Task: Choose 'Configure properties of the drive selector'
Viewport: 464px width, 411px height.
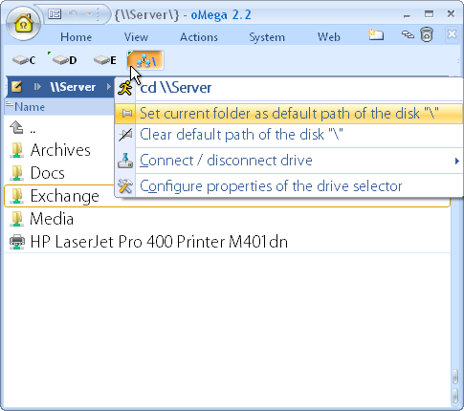Action: 289,186
